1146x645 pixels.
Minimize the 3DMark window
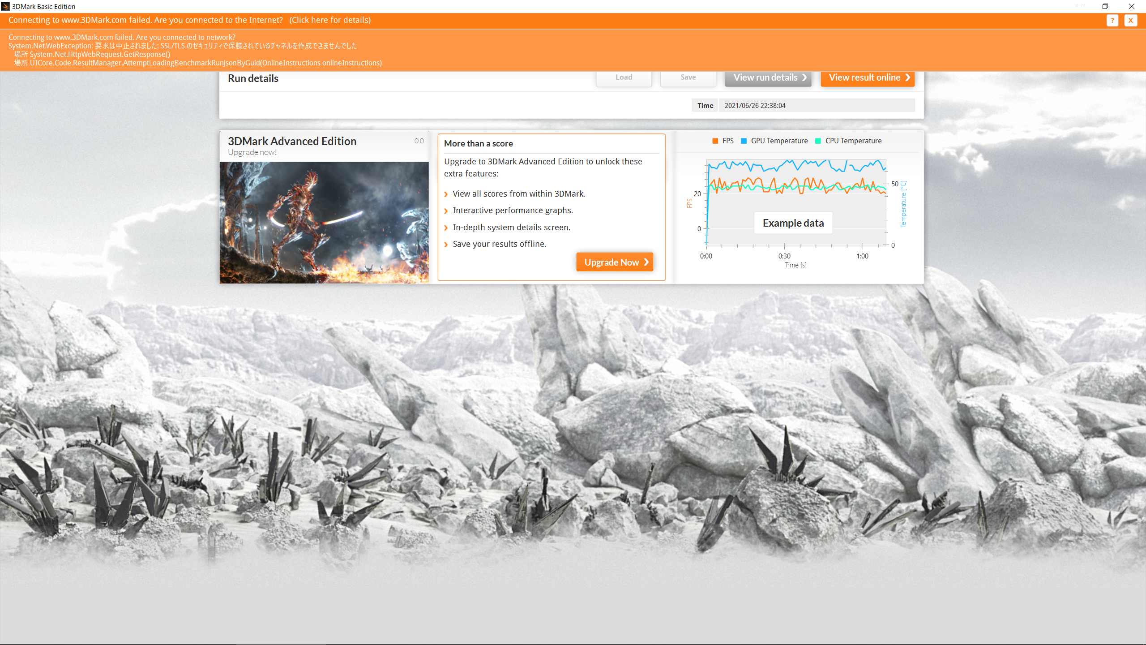(1079, 6)
